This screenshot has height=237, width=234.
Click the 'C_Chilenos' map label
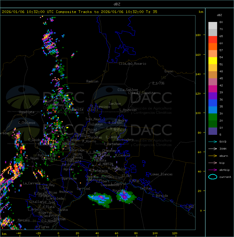coord(27,123)
